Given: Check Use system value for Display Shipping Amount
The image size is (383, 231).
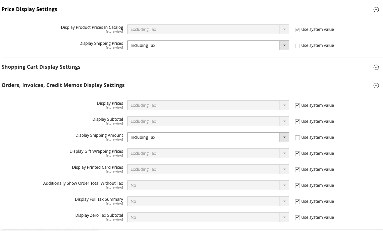Looking at the screenshot, I should (x=297, y=138).
